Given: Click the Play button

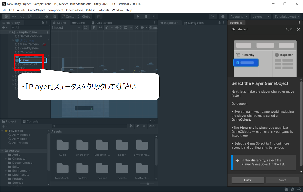Looking at the screenshot, I should pyautogui.click(x=138, y=17).
